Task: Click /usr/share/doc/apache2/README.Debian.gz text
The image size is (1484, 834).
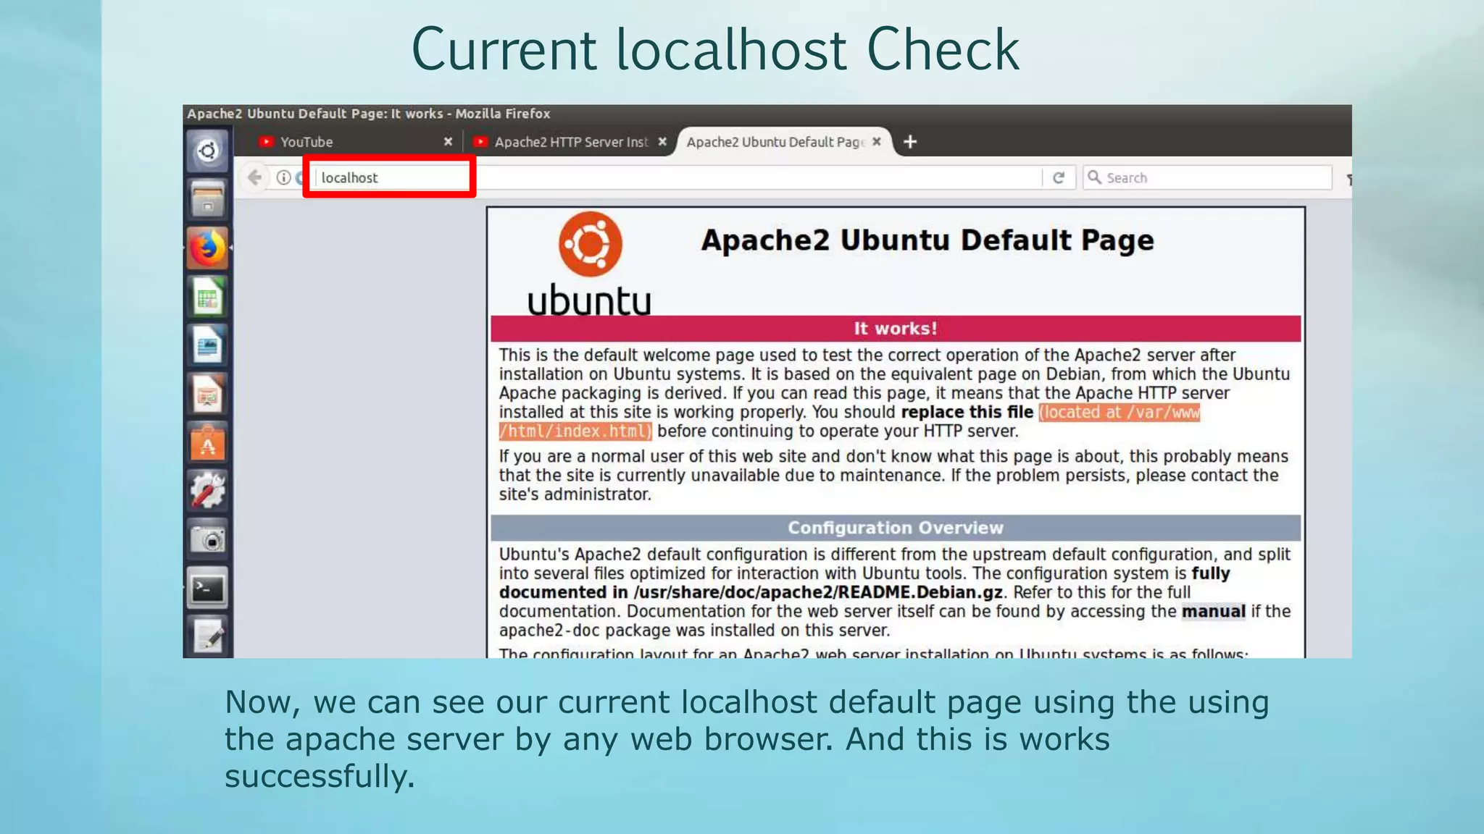Action: tap(818, 592)
